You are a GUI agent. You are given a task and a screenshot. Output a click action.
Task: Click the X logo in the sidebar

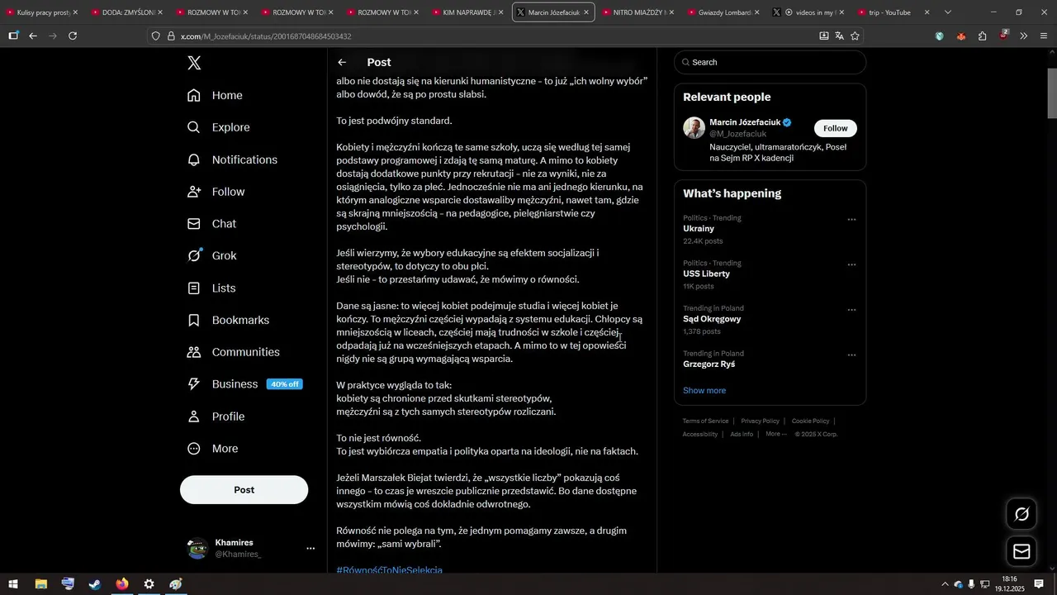(x=194, y=63)
